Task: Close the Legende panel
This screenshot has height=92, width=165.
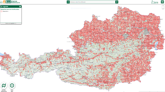Action: coord(20,7)
